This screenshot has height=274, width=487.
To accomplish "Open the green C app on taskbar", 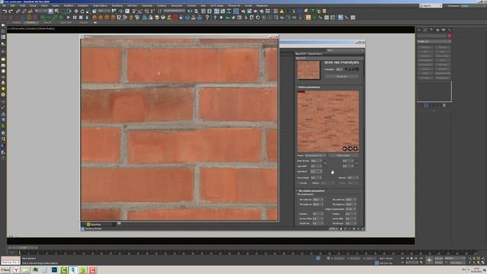I will 64,270.
